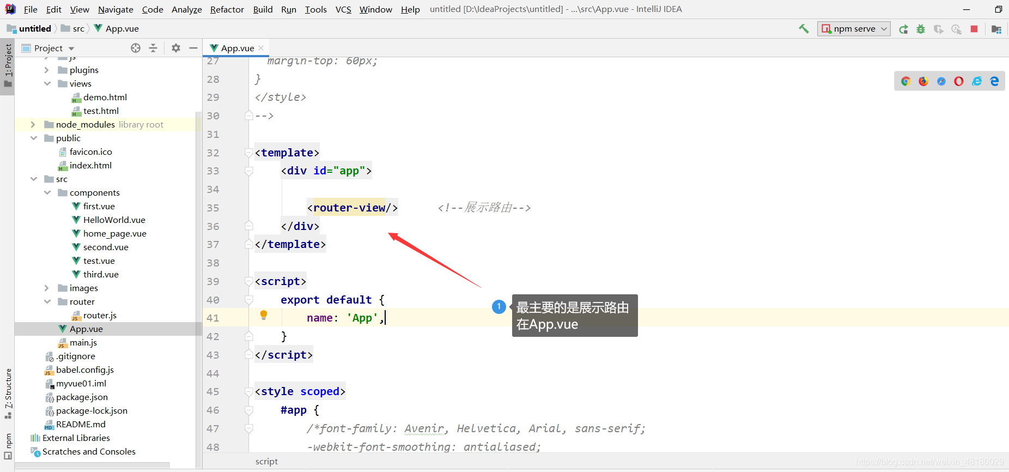
Task: Open the Project Structure icon
Action: 996,29
